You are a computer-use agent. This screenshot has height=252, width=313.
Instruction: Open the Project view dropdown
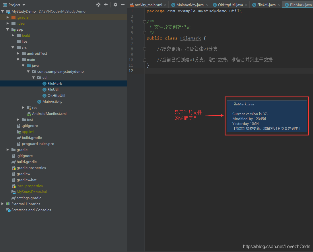(24, 5)
